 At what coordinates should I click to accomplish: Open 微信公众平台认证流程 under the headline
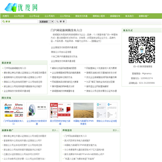61,52
